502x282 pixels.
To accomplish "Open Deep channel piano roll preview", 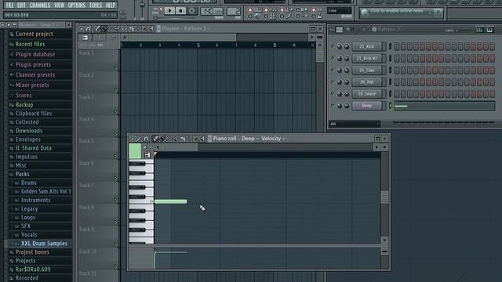I will tap(445, 106).
